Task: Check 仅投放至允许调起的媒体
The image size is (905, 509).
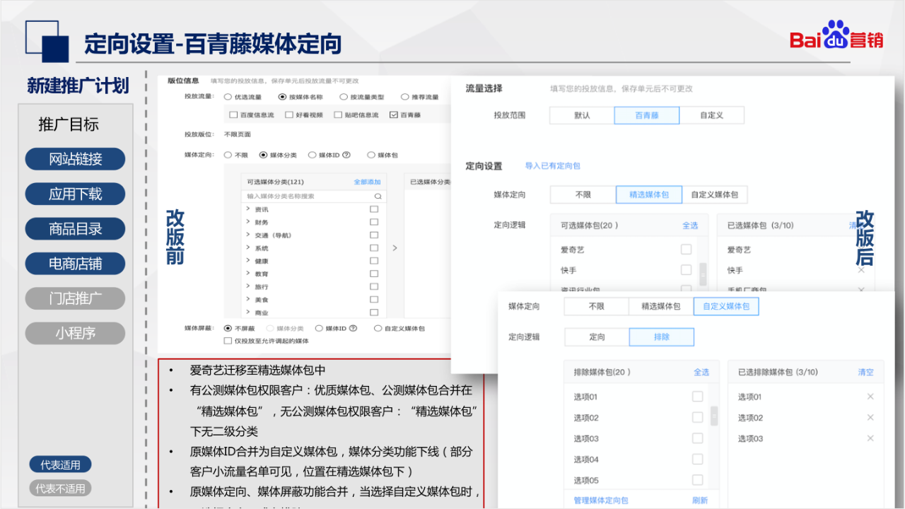Action: click(x=228, y=341)
